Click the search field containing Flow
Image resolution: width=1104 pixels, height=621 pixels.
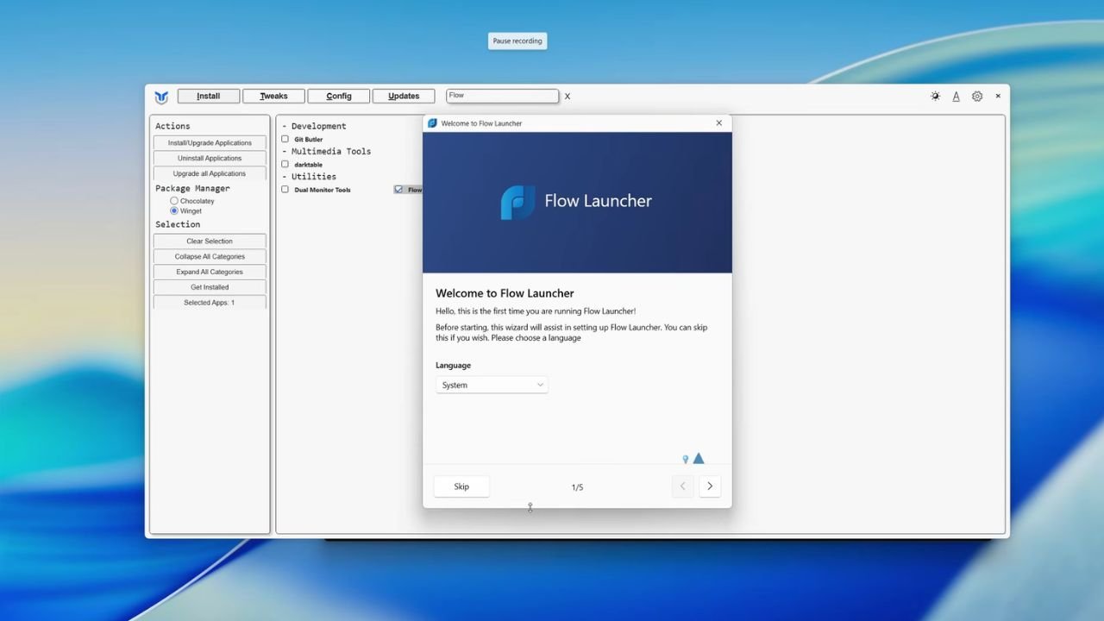point(503,96)
